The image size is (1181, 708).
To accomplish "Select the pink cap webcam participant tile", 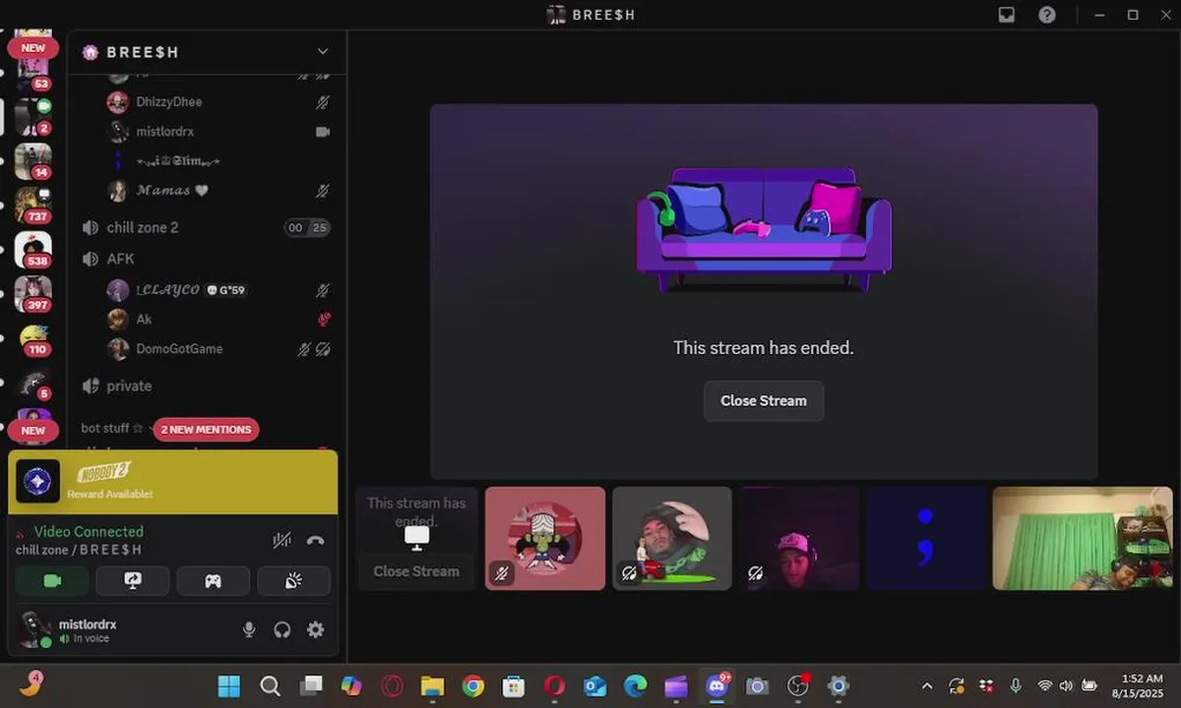I will (799, 539).
